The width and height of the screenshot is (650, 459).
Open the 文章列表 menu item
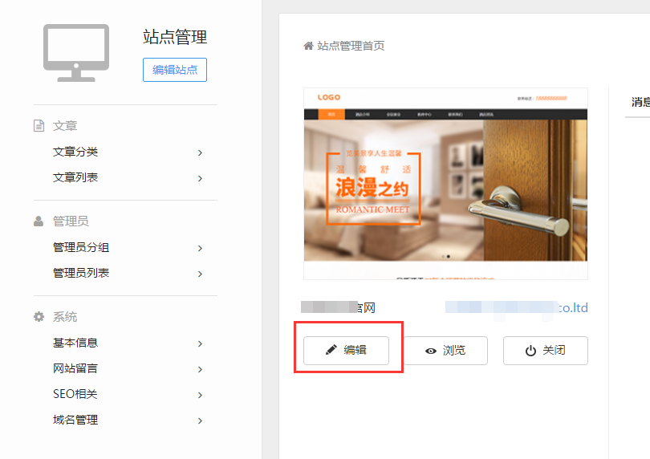pos(75,177)
